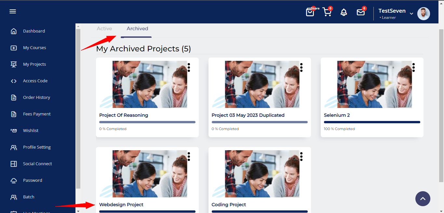
Task: Open the shopping cart icon
Action: pos(327,12)
